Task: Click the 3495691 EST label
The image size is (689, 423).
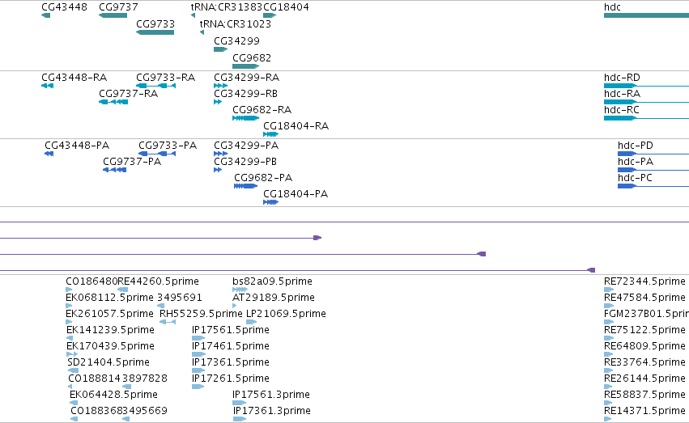Action: tap(180, 298)
